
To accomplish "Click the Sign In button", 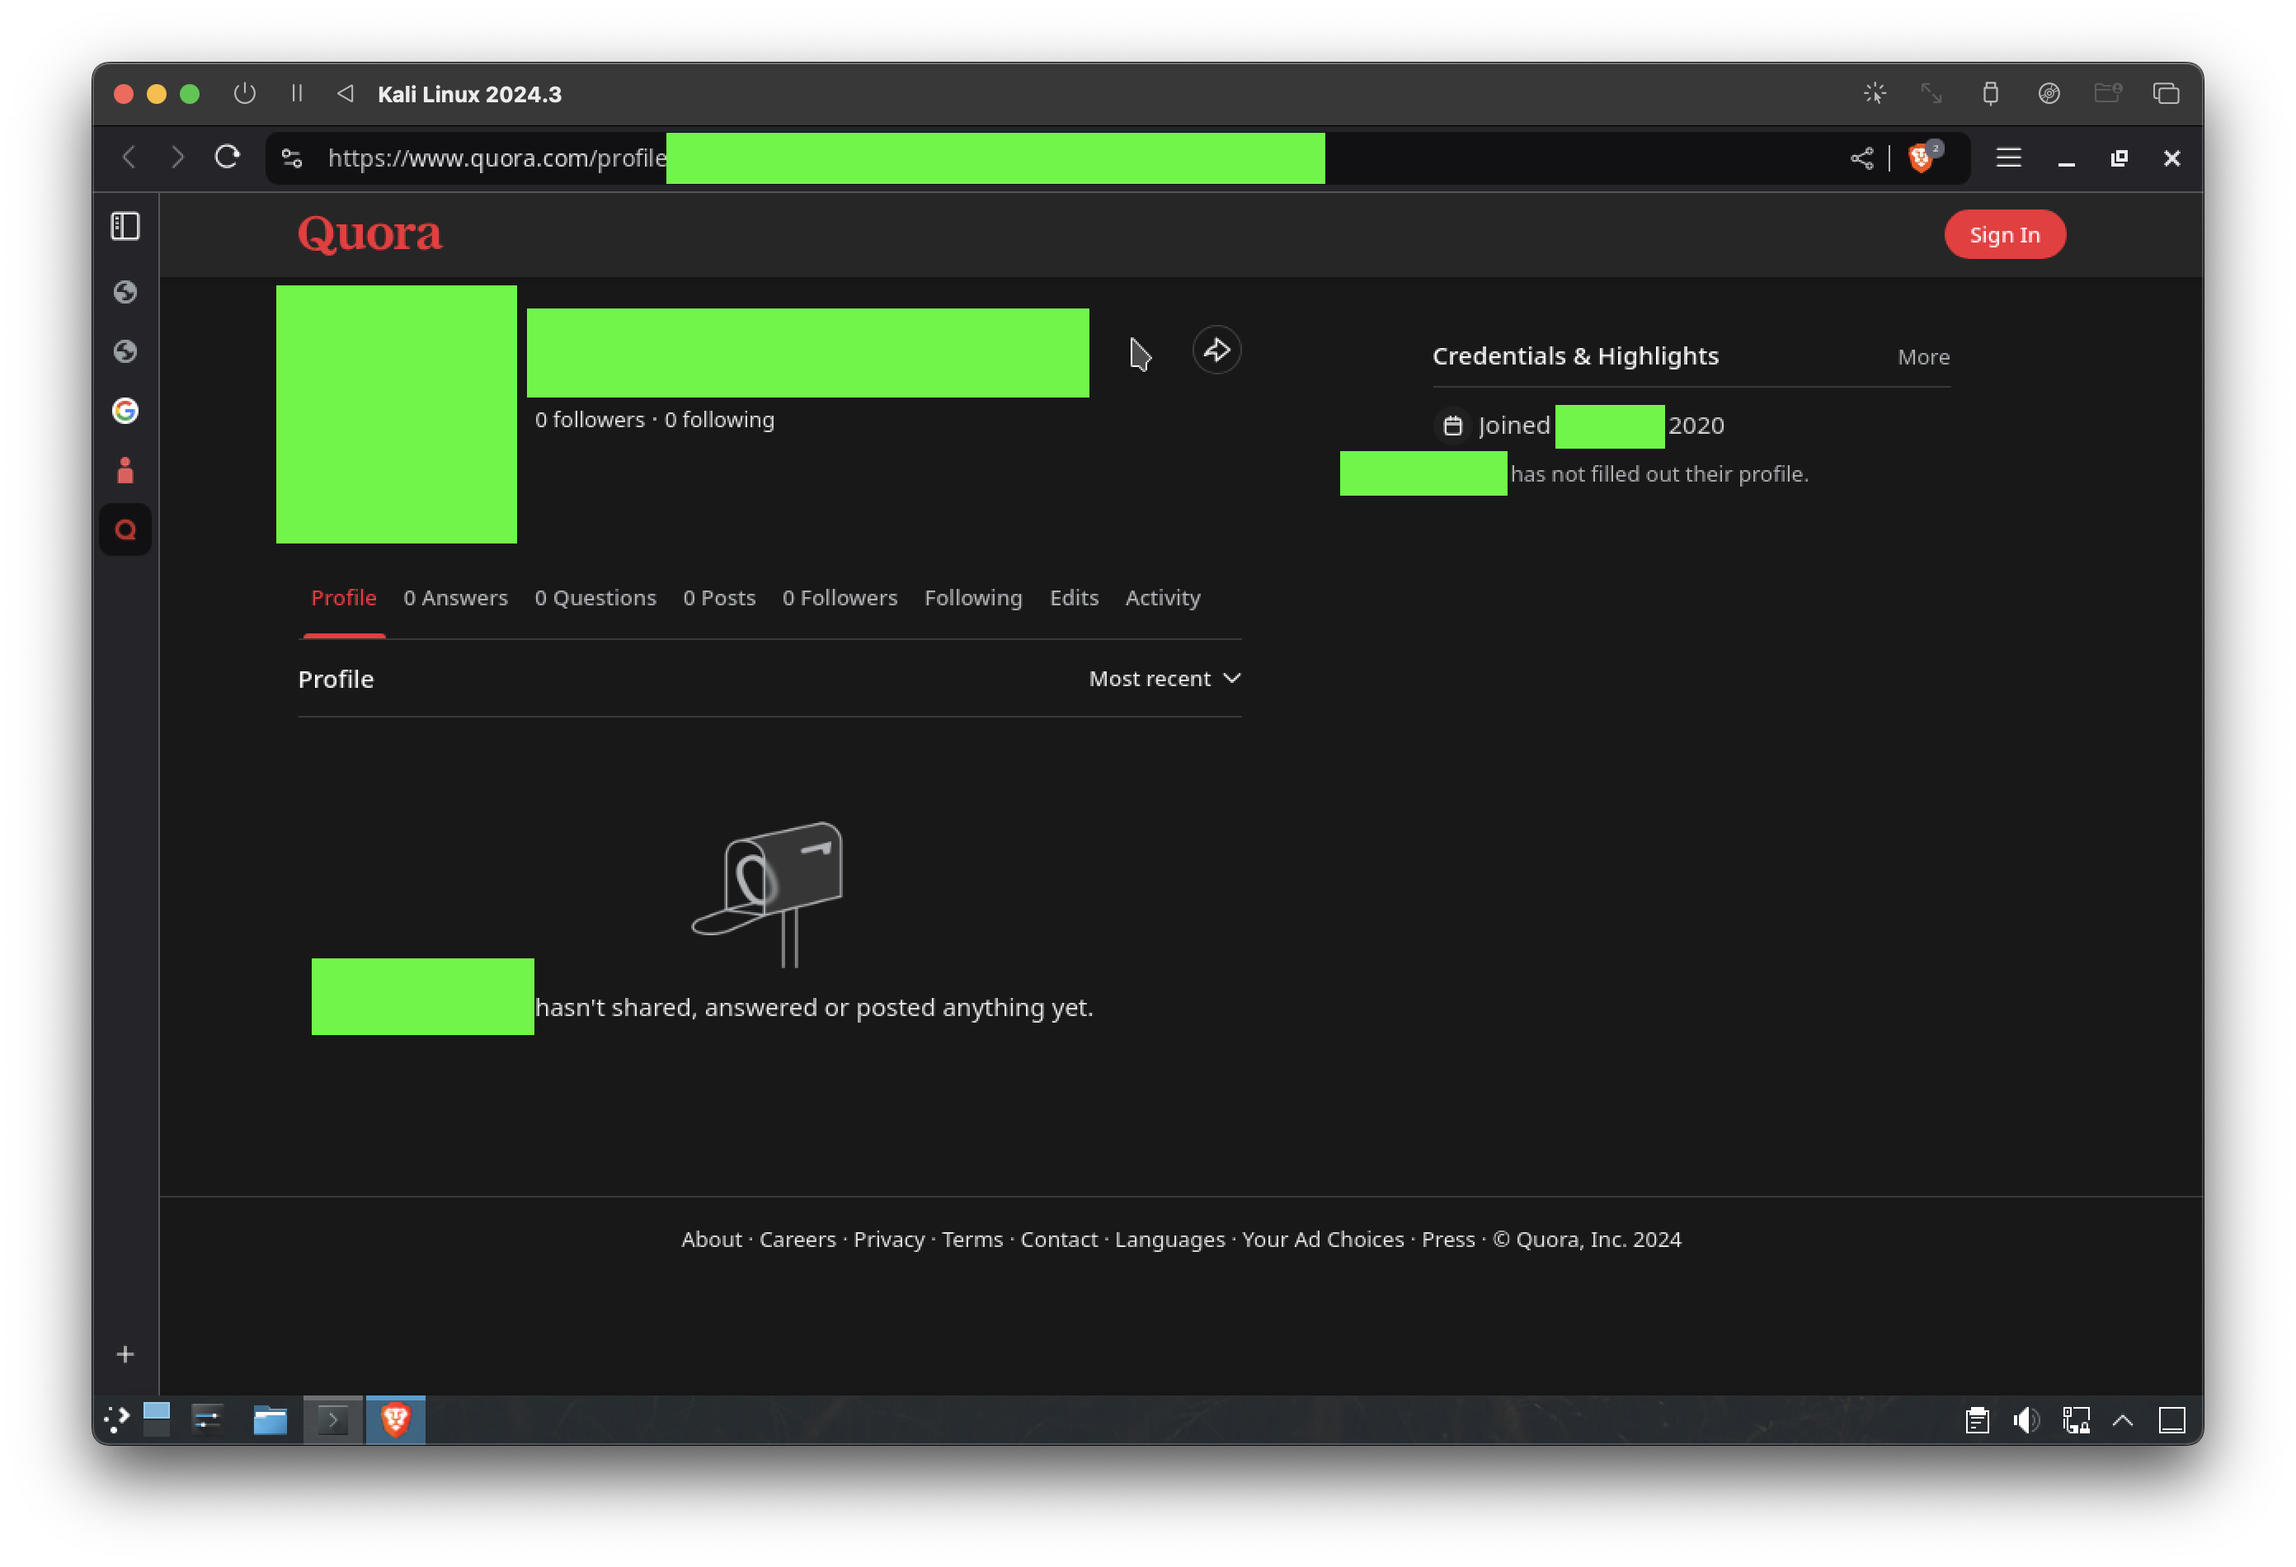I will tap(2005, 232).
